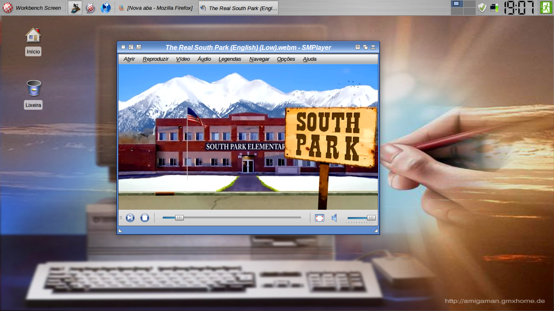Viewport: 554px width, 311px height.
Task: Click the green exit logout icon
Action: tap(546, 7)
